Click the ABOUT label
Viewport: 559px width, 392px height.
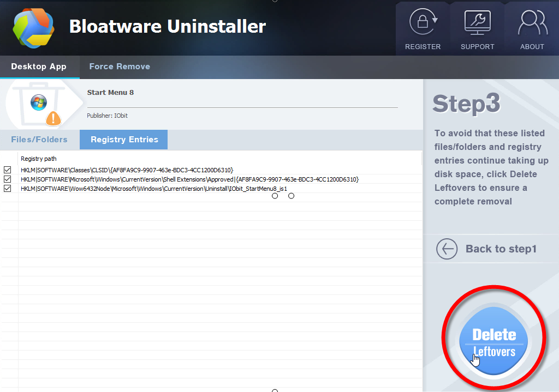pyautogui.click(x=532, y=47)
